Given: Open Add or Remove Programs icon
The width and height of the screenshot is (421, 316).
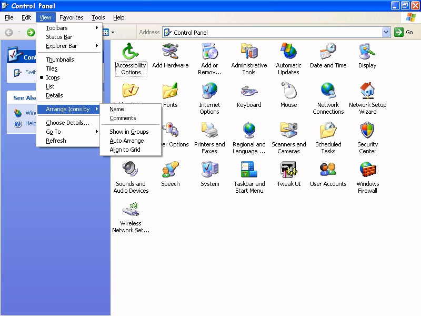Looking at the screenshot, I should coord(209,59).
